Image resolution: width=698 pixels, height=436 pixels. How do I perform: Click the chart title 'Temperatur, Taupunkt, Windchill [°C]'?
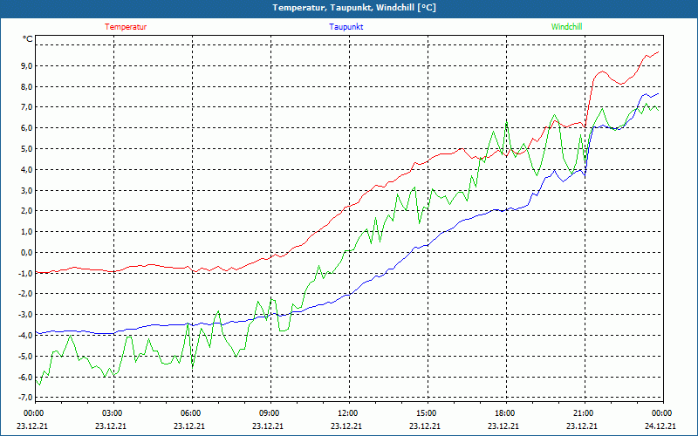354,8
